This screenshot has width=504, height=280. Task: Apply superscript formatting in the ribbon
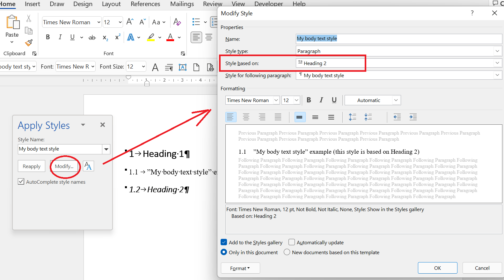118,37
